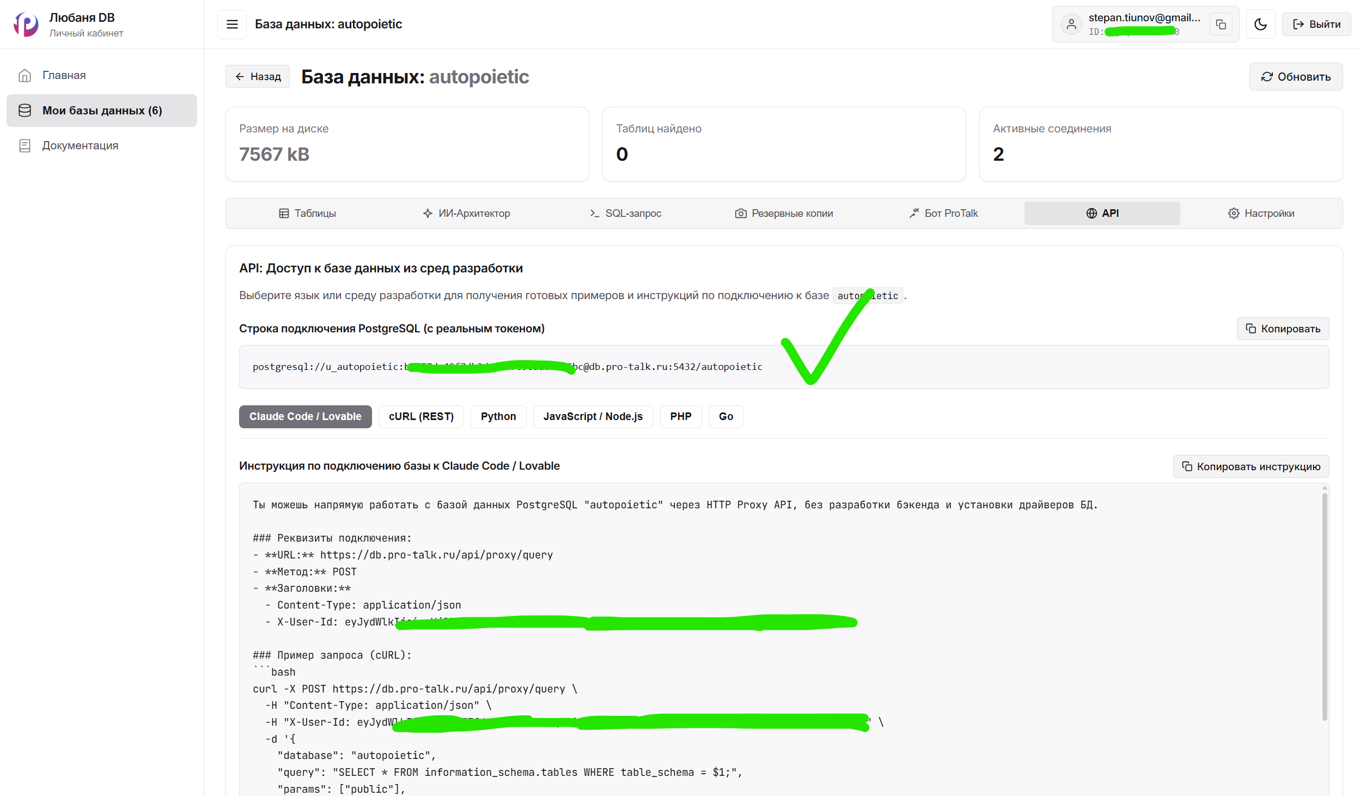Copy the PostgreSQL connection string

point(1283,329)
